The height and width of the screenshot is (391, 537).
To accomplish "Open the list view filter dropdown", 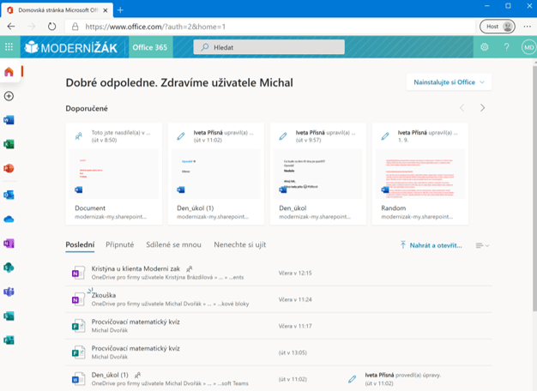I will coord(482,245).
